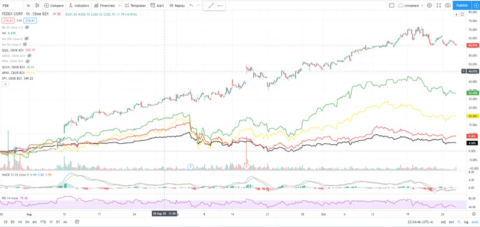Viewport: 480px width, 227px height.
Task: Open the Financials menu
Action: [x=104, y=5]
